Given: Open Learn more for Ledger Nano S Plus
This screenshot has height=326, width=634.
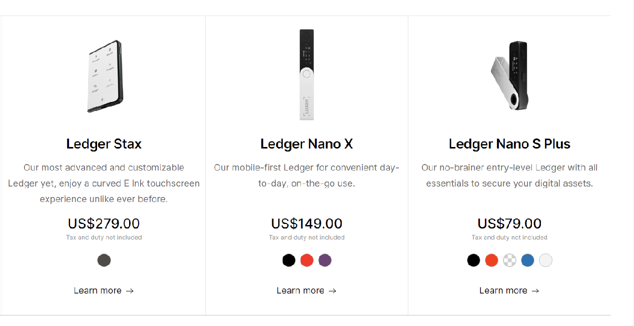Looking at the screenshot, I should click(509, 290).
